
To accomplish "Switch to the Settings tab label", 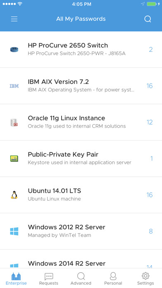I will (x=145, y=283).
